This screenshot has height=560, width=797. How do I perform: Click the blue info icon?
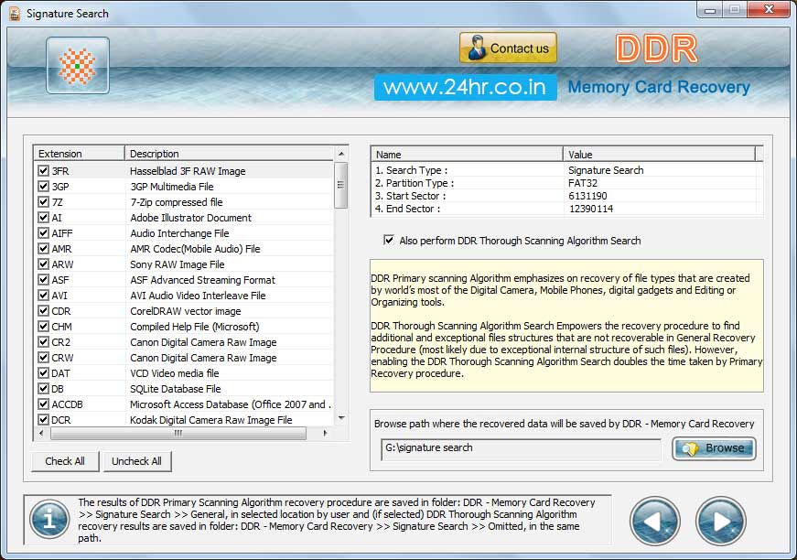(x=49, y=519)
